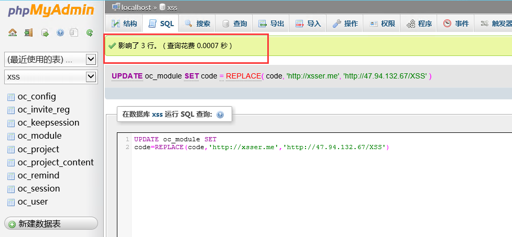Image resolution: width=512 pixels, height=237 pixels.
Task: Click the Home icon under phpMyAdmin logo
Action: pos(13,32)
